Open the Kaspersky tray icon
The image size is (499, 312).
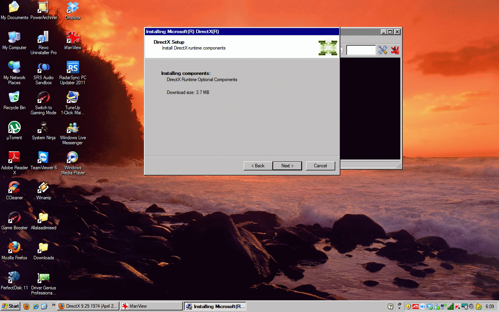pos(458,307)
